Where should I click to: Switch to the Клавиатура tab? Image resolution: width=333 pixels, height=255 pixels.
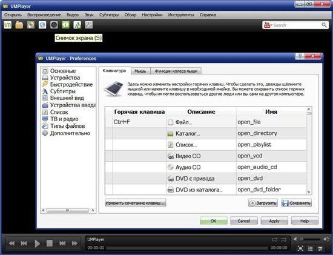point(114,70)
